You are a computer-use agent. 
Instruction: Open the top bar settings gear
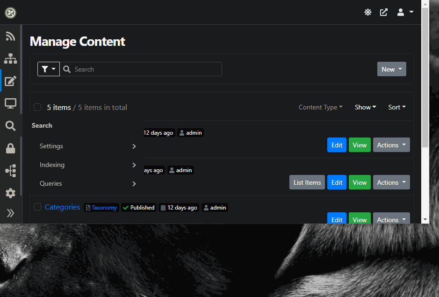coord(368,12)
